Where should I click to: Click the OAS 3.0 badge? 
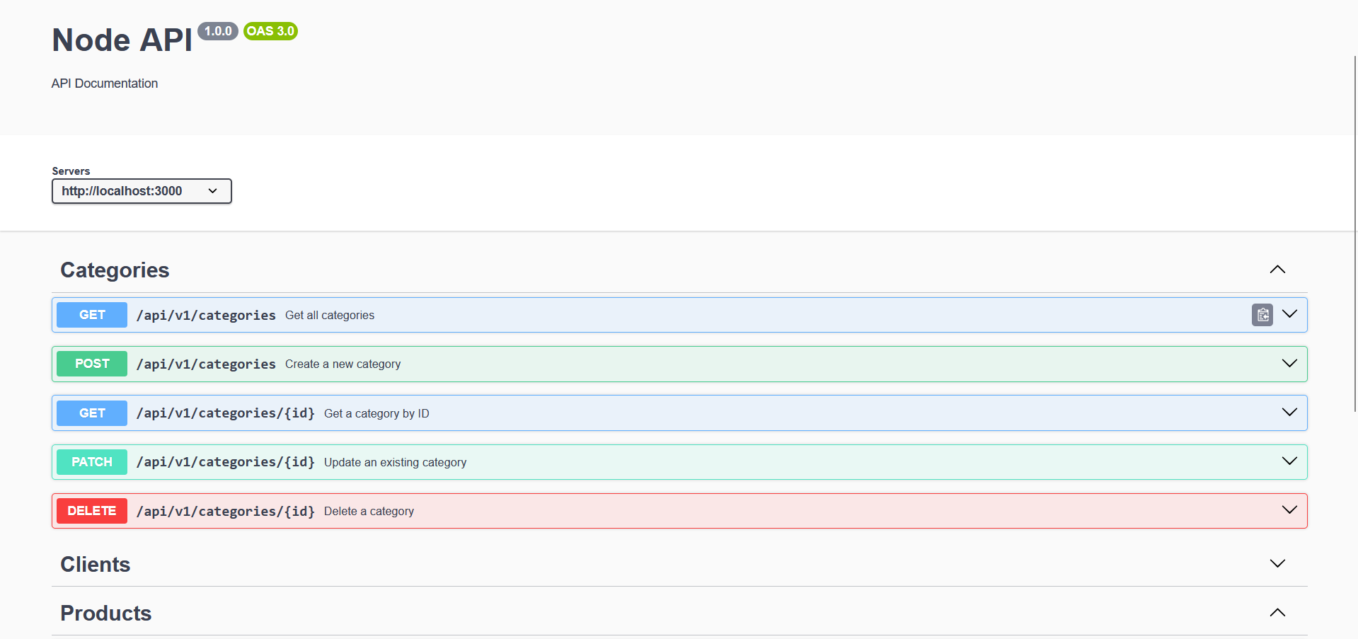(270, 31)
